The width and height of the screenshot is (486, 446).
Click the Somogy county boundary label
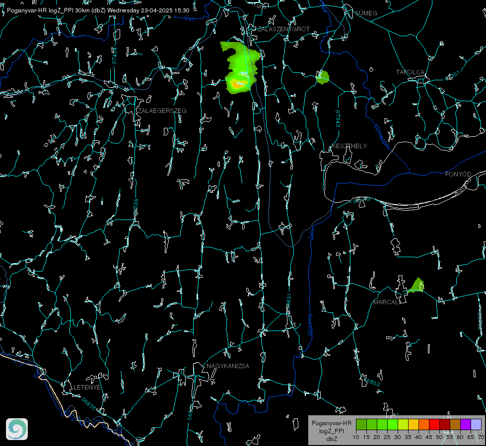310,326
